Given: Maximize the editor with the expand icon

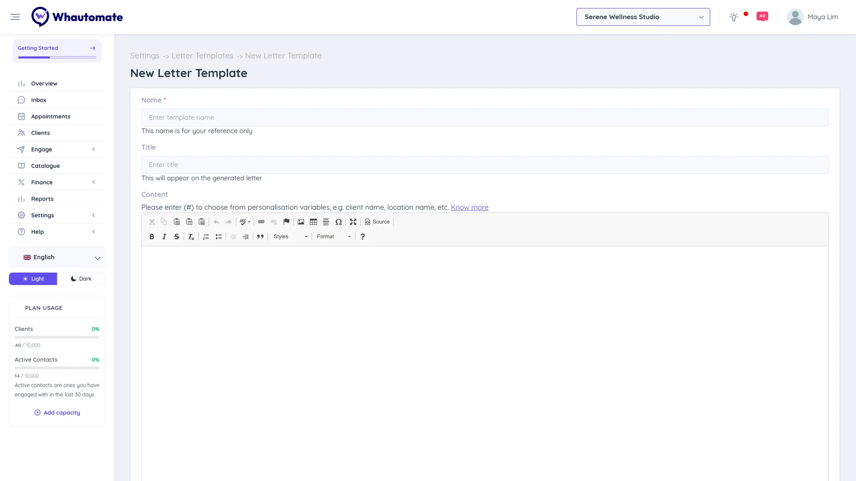Looking at the screenshot, I should click(x=353, y=222).
